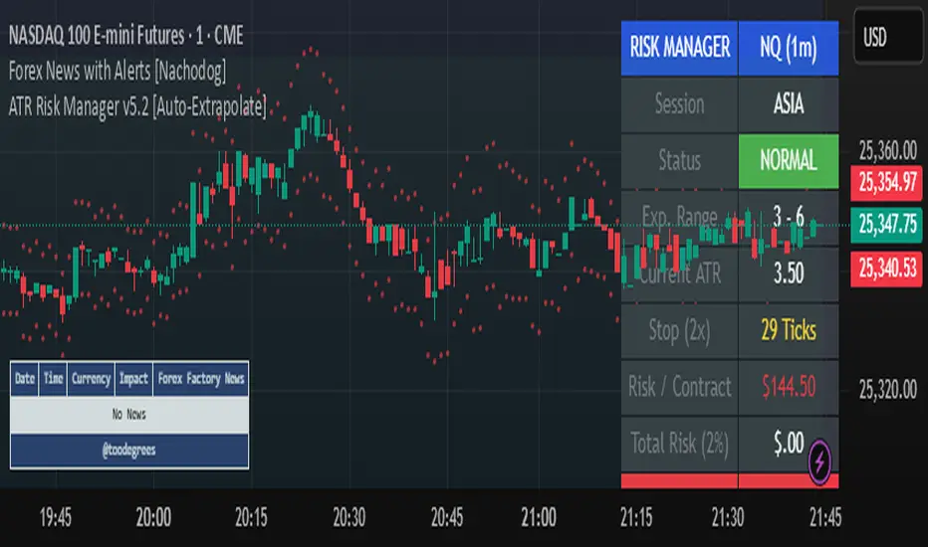Select ATR Risk Manager v5.2 indicator label
Viewport: 928px width, 547px height.
tap(137, 106)
